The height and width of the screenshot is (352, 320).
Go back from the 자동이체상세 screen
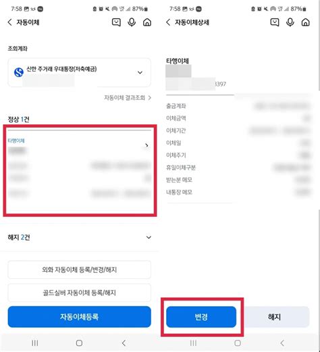tap(168, 22)
